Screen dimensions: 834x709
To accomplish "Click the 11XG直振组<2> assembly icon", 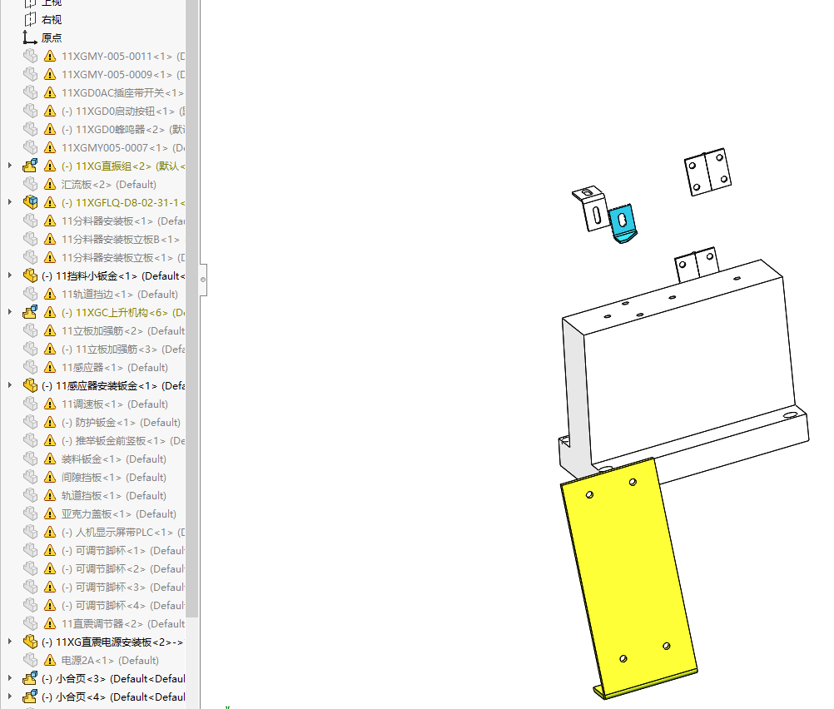I will [30, 166].
